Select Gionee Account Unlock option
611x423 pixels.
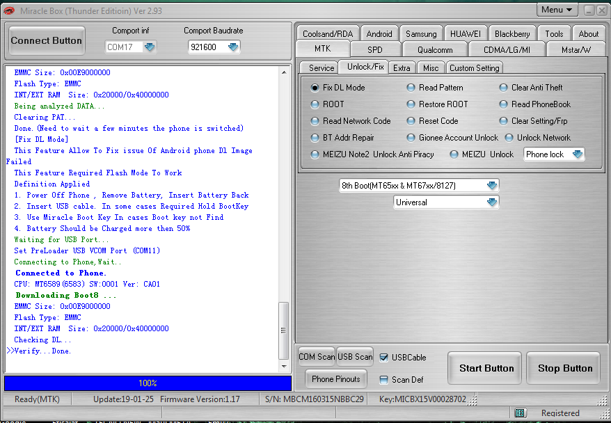point(411,138)
